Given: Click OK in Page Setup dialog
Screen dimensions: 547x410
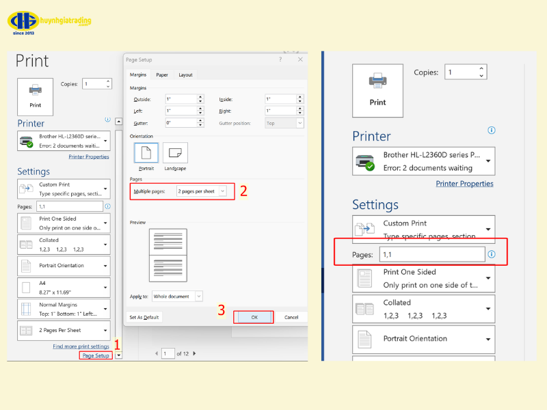Looking at the screenshot, I should point(254,317).
